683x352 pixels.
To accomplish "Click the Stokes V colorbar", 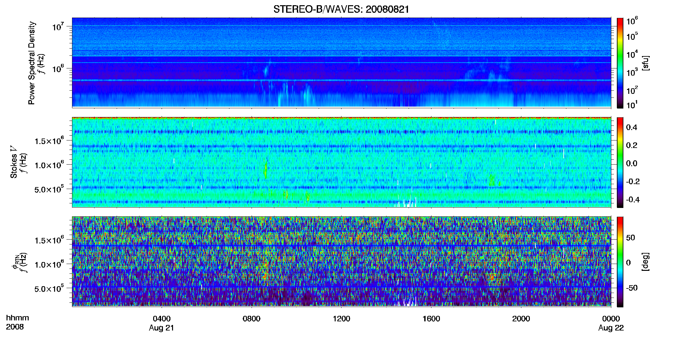I will coord(620,162).
